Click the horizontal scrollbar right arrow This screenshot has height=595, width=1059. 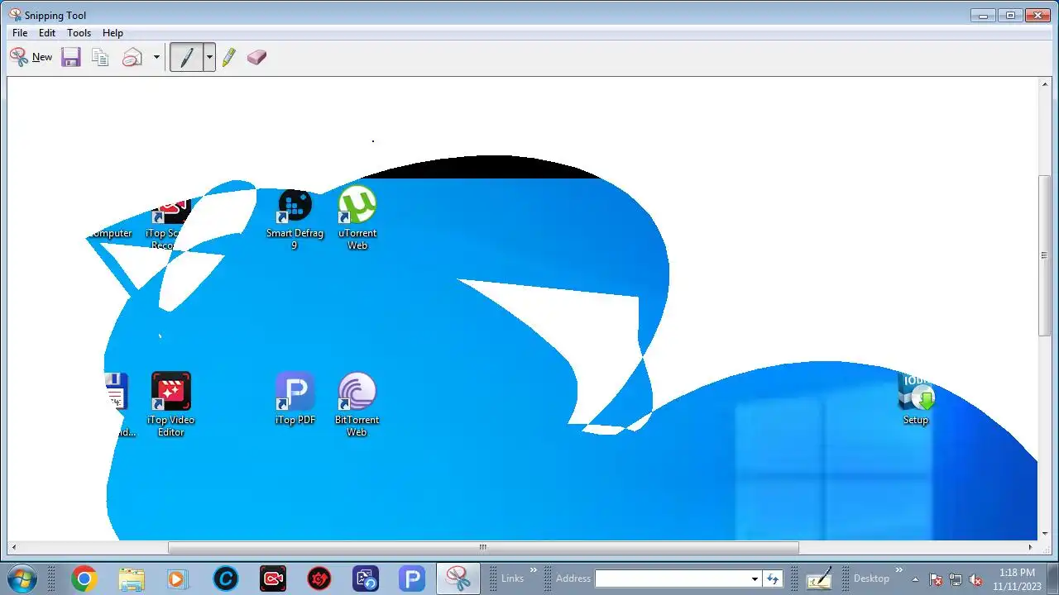[x=1030, y=547]
